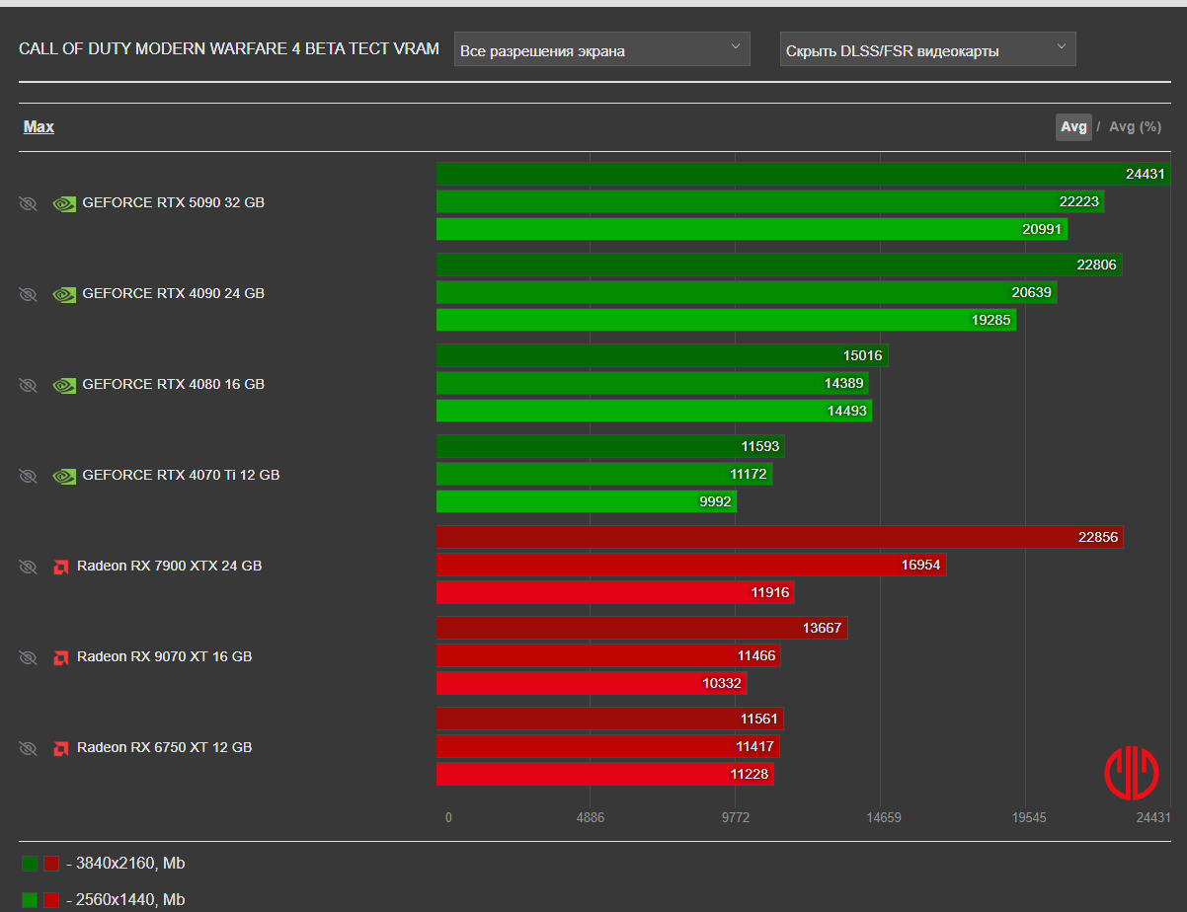Image resolution: width=1187 pixels, height=912 pixels.
Task: Toggle visibility of GeForce RTX 4070 Ti 12 GB
Action: (x=28, y=476)
